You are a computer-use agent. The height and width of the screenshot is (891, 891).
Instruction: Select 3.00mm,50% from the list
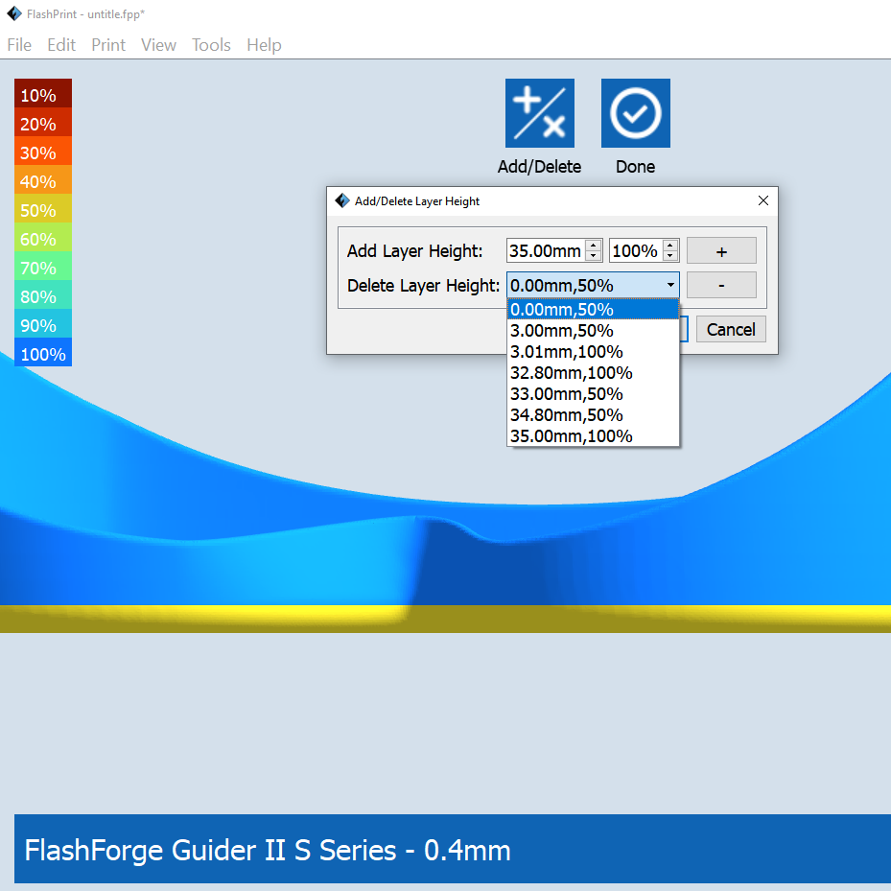coord(593,331)
